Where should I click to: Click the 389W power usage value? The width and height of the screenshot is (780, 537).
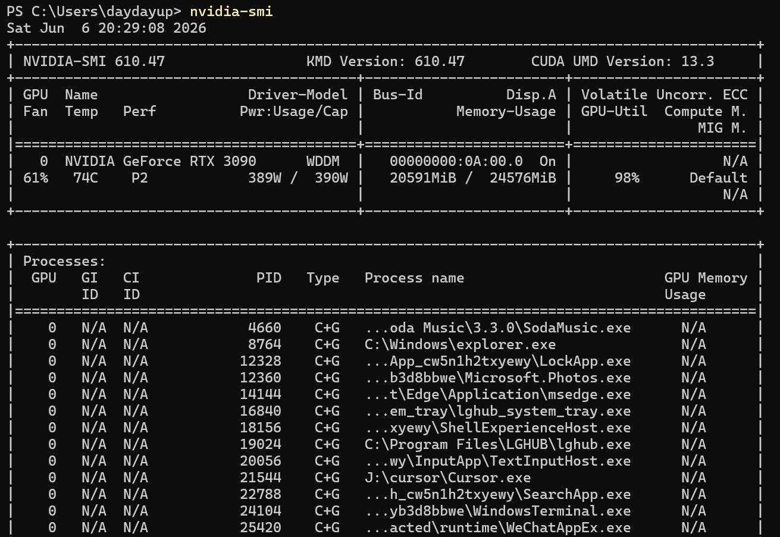click(265, 178)
